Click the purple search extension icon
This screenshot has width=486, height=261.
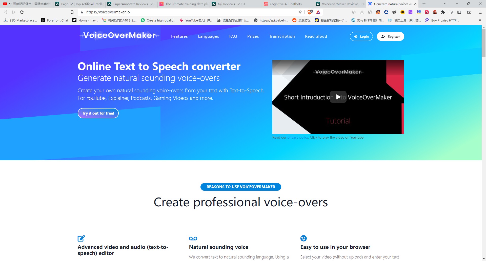point(411,12)
